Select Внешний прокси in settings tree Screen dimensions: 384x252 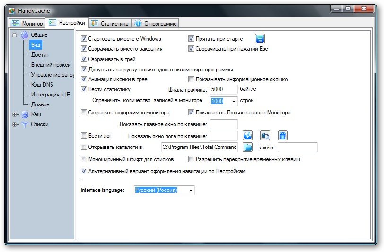coord(51,65)
